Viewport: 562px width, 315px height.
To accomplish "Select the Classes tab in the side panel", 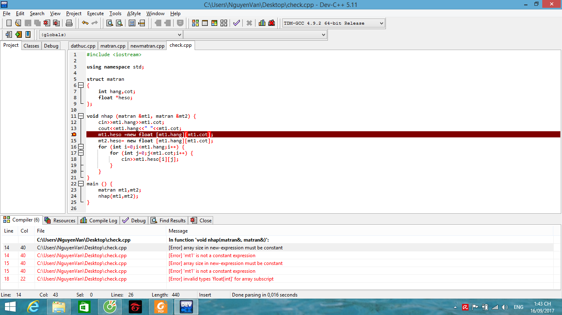I will pyautogui.click(x=31, y=46).
